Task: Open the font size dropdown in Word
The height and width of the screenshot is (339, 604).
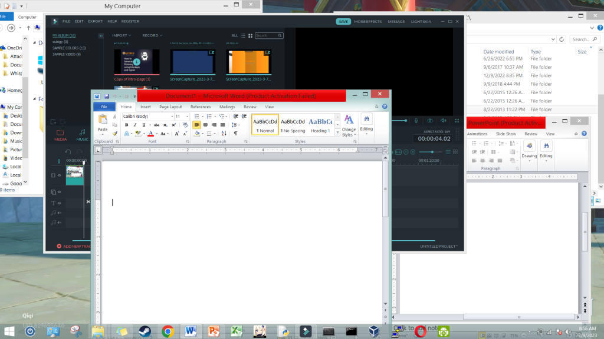Action: point(187,117)
